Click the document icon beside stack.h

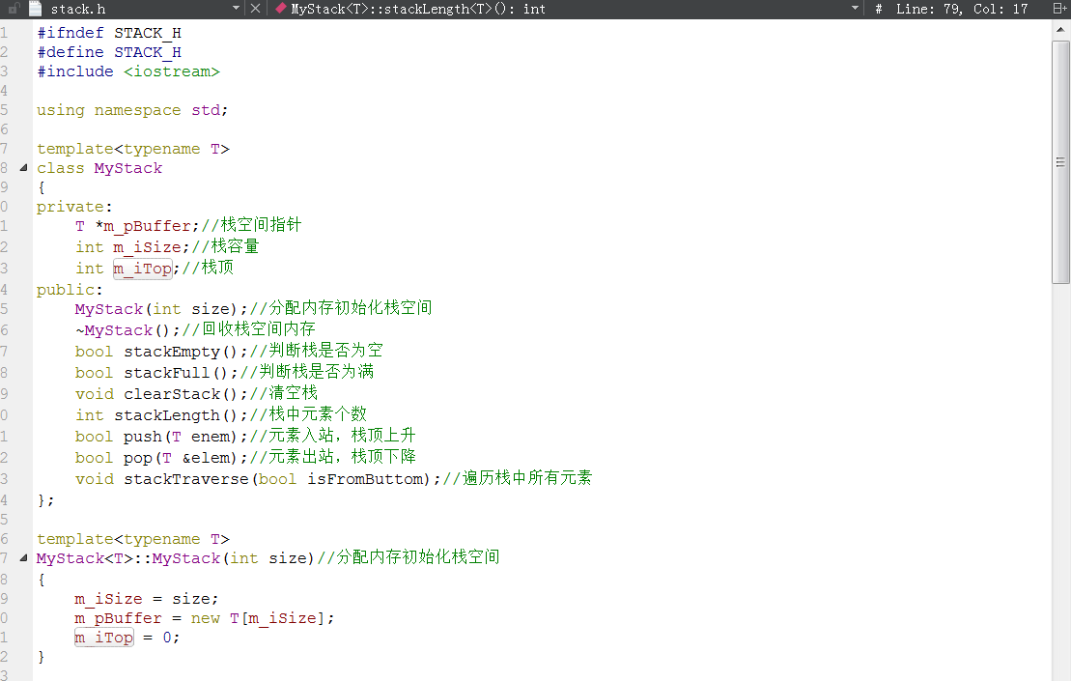click(x=34, y=9)
